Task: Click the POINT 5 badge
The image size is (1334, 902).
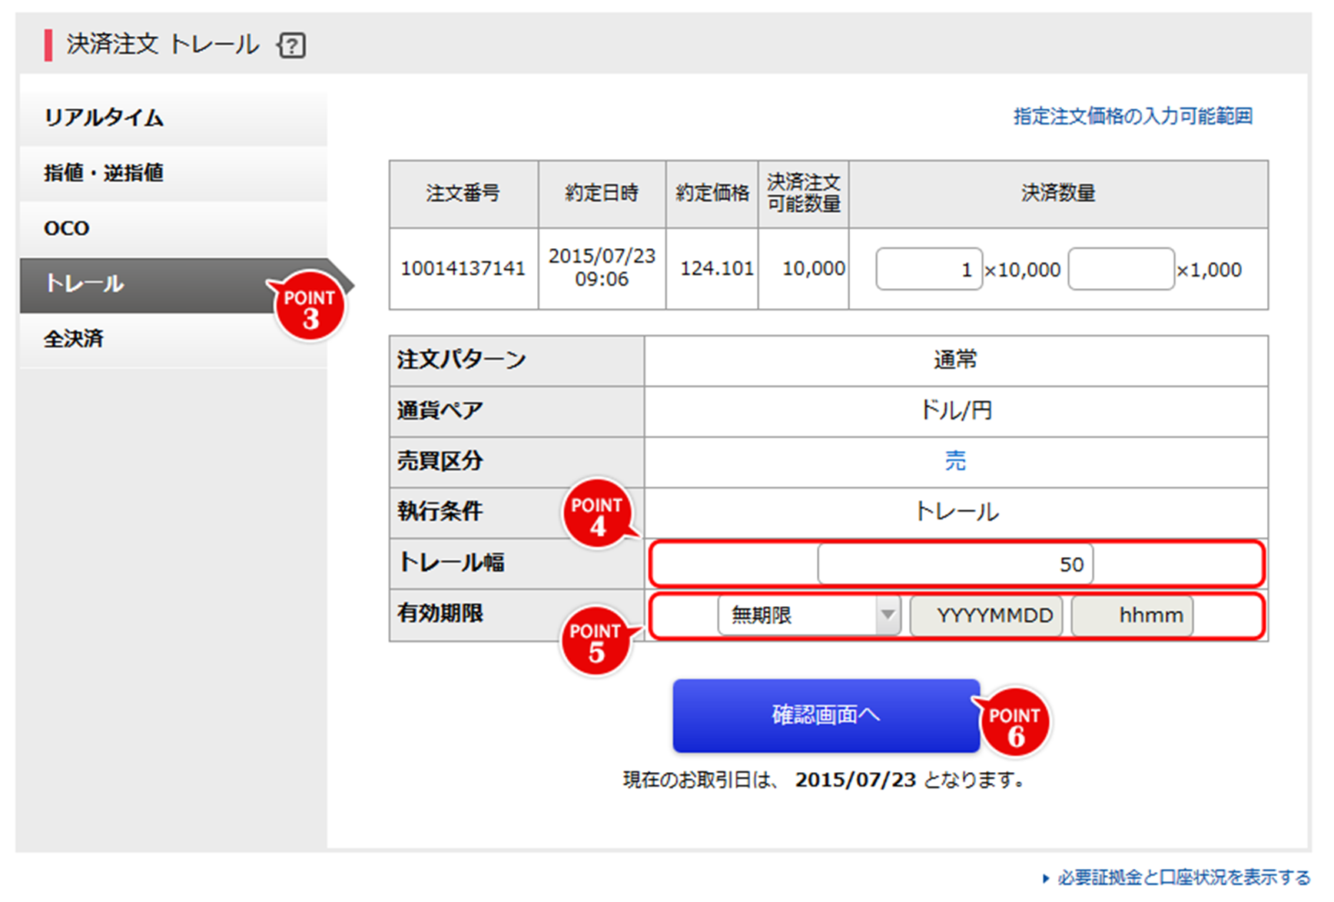Action: coord(596,641)
